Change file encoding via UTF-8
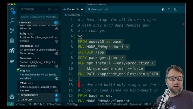 (147, 104)
